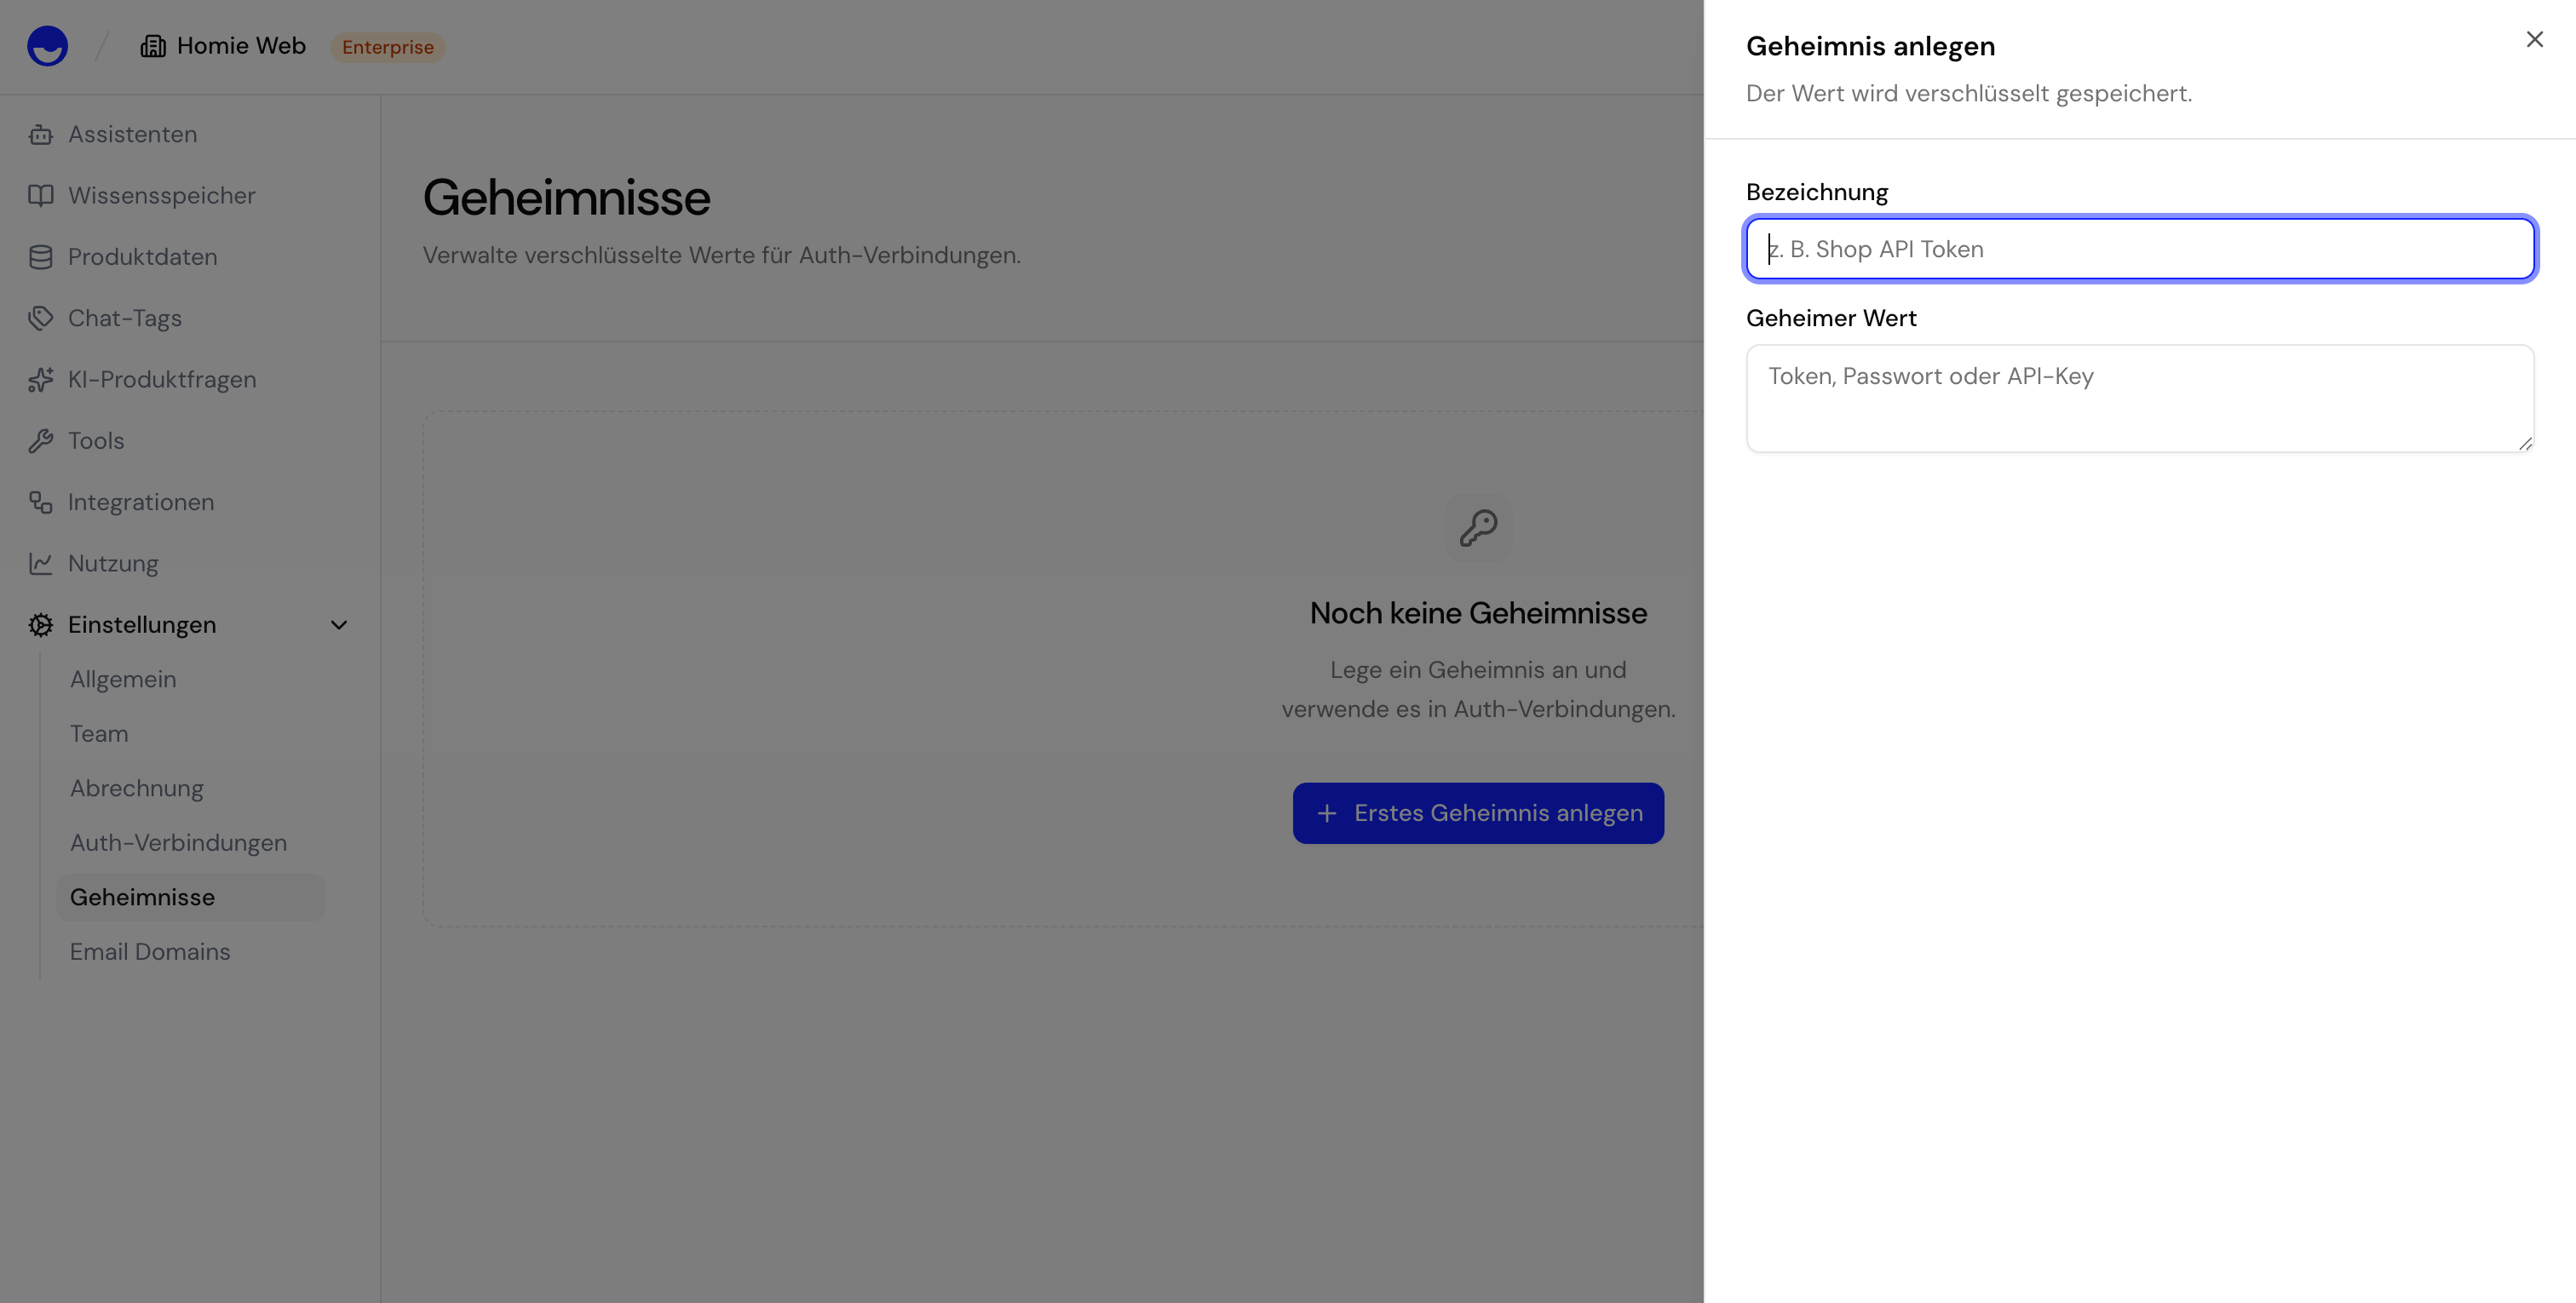The width and height of the screenshot is (2576, 1303).
Task: Click the KI-Produktfragen sparkle icon
Action: coord(41,379)
